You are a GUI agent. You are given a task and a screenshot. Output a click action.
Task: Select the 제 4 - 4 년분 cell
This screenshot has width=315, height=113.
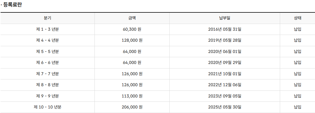click(47, 40)
